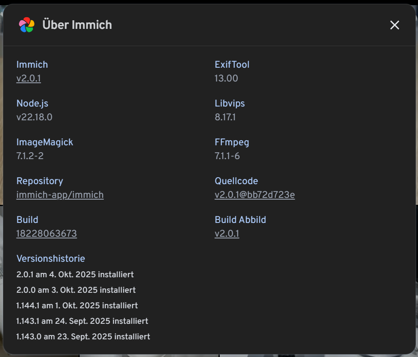Click the Versionshistorie heading
Viewport: 418px width, 357px height.
pyautogui.click(x=50, y=259)
